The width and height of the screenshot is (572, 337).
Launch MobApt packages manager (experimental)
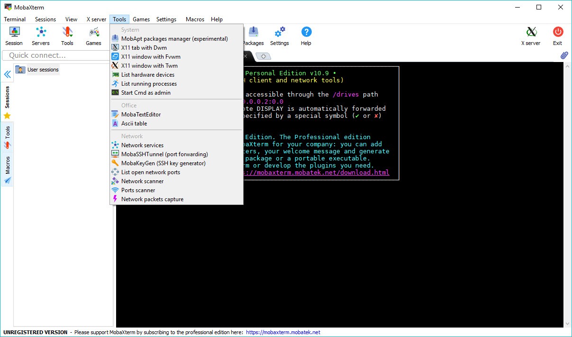click(x=176, y=39)
